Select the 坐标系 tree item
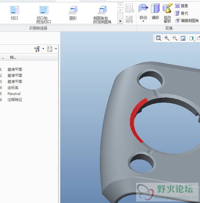 pos(13,88)
